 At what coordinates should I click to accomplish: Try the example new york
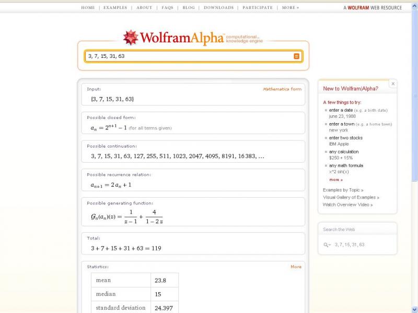click(338, 130)
